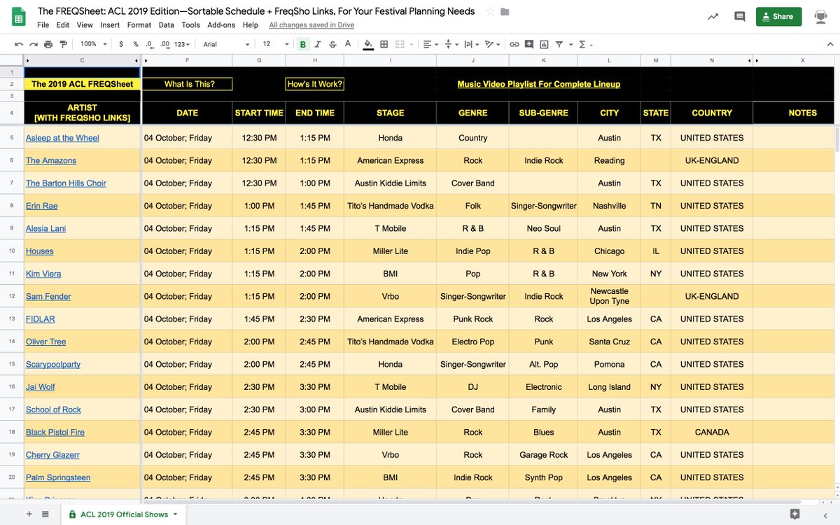Click the insert link icon
Image resolution: width=840 pixels, height=525 pixels.
[514, 44]
